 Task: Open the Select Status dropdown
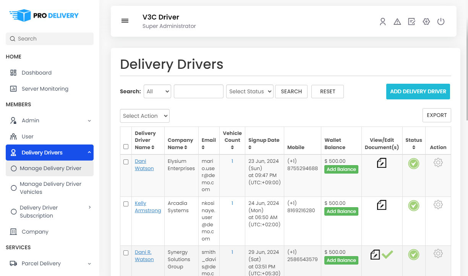[249, 91]
